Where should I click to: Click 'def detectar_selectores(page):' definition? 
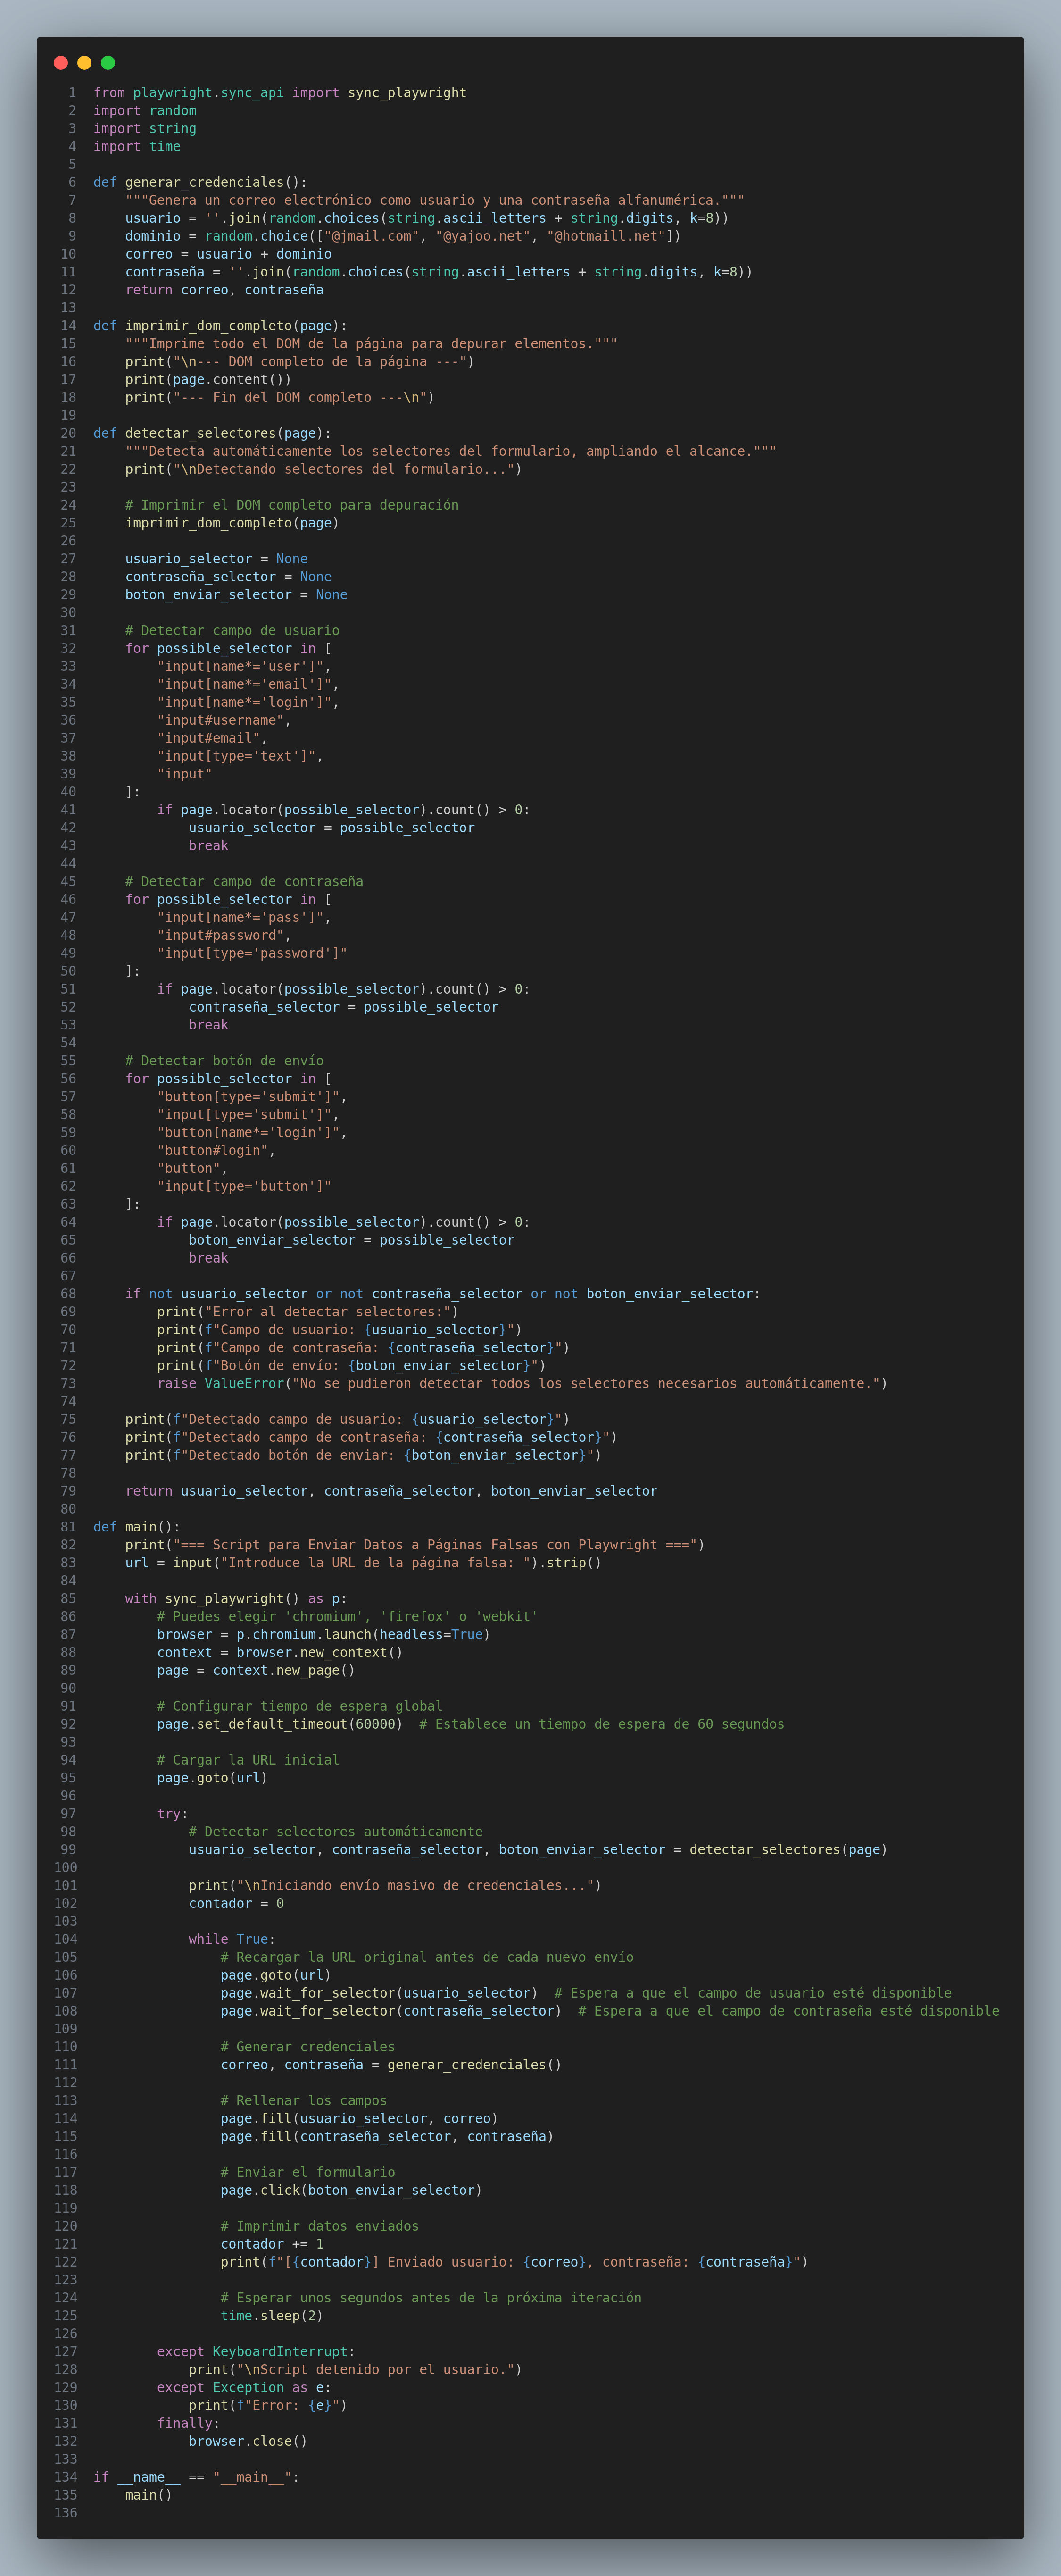click(x=212, y=434)
